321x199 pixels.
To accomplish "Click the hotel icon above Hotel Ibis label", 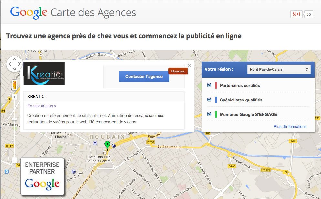I will click(105, 153).
